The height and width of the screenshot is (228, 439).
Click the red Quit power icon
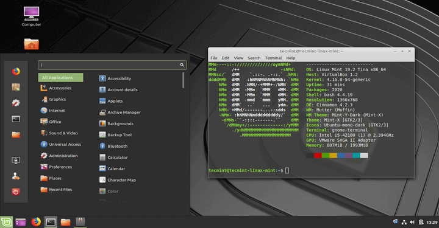tap(16, 192)
